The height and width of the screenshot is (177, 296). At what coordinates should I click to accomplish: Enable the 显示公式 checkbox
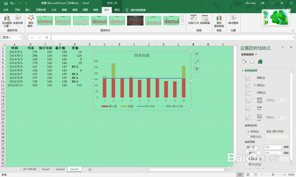coord(247,164)
